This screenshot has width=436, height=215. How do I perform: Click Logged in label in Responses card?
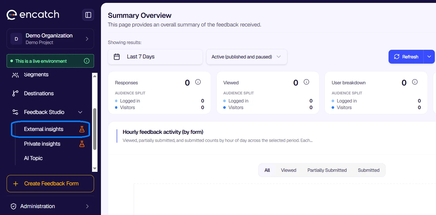130,101
